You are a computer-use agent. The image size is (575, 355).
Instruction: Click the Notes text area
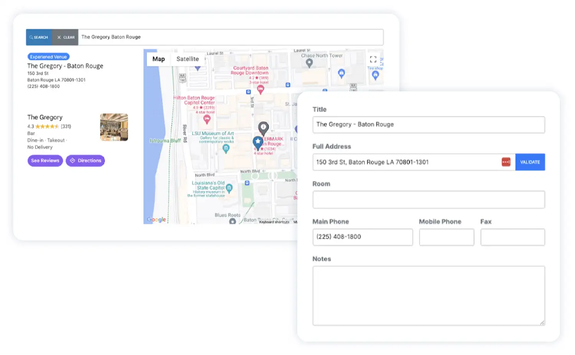coord(428,296)
